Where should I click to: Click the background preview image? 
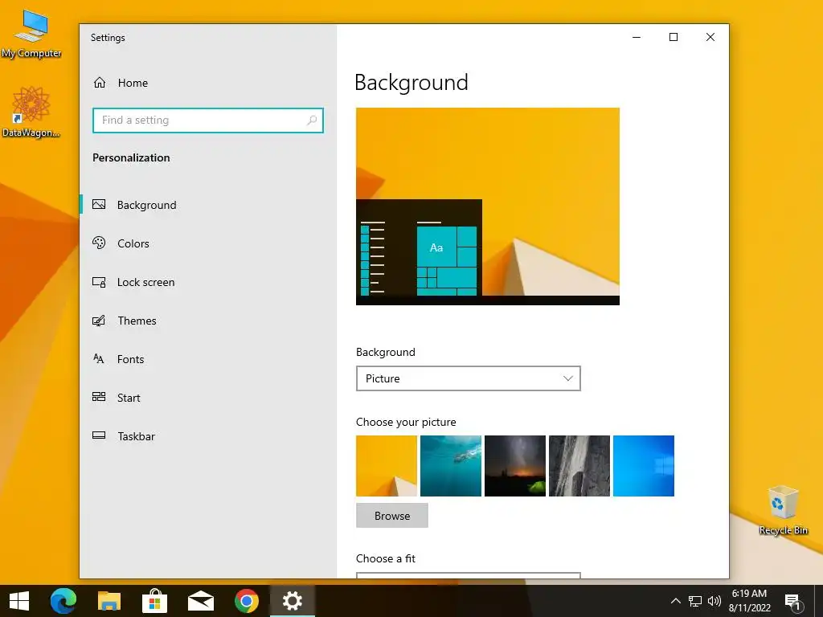[488, 206]
